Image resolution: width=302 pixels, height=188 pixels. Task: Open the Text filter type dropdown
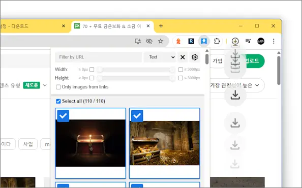click(160, 57)
